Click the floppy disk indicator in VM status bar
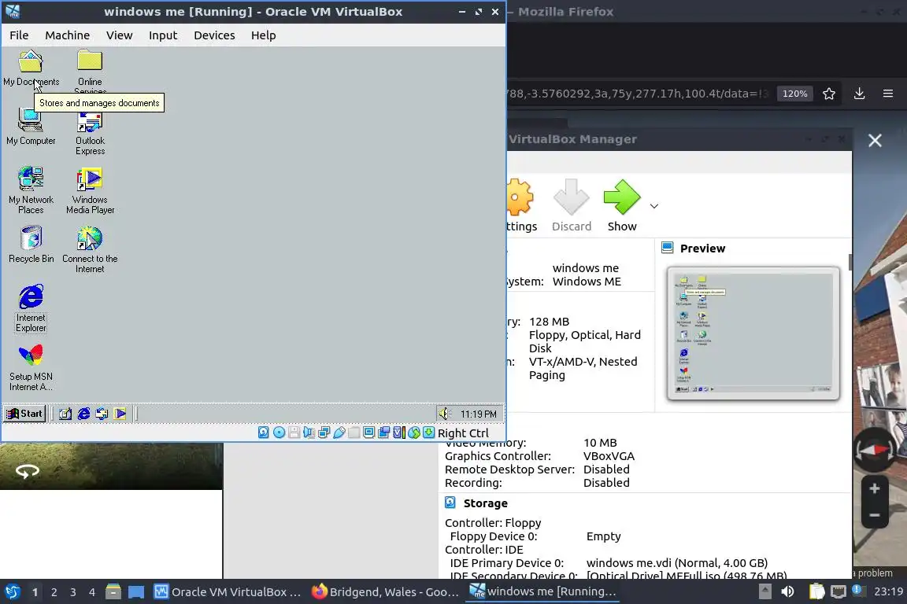This screenshot has width=907, height=604. [x=294, y=433]
